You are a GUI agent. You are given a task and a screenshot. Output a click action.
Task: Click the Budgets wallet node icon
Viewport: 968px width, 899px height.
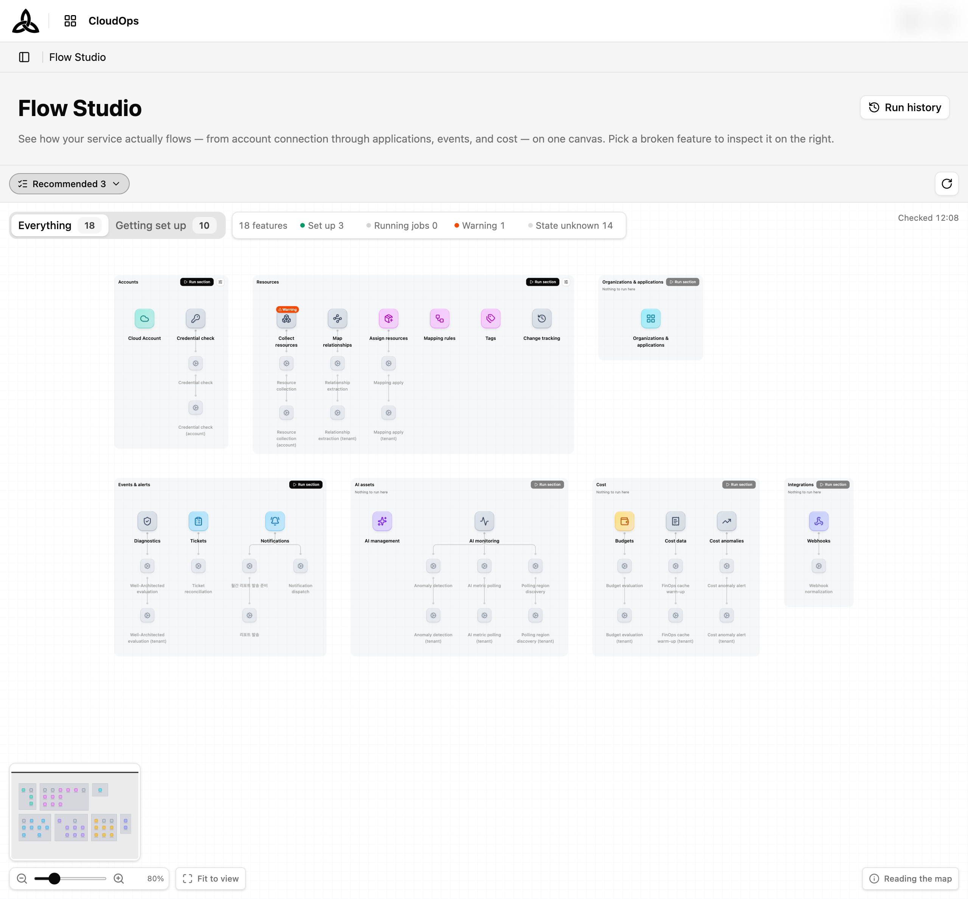(x=624, y=521)
